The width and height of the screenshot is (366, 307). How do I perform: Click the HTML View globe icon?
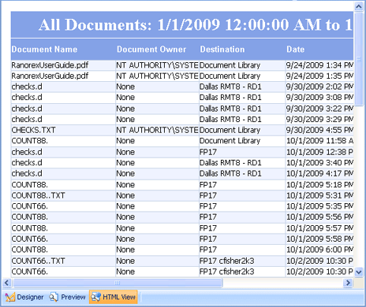click(95, 297)
